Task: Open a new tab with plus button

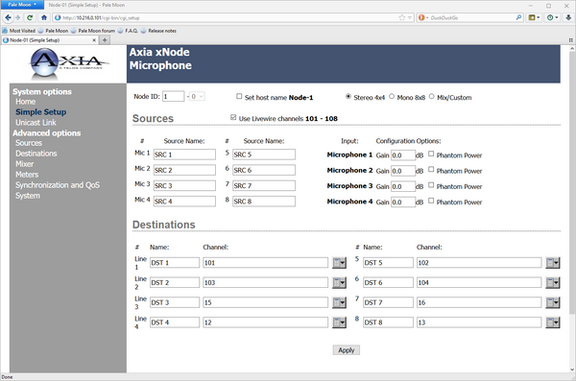Action: pyautogui.click(x=105, y=40)
